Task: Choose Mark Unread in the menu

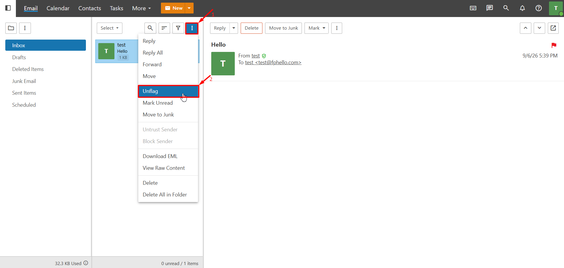Action: pos(168,103)
